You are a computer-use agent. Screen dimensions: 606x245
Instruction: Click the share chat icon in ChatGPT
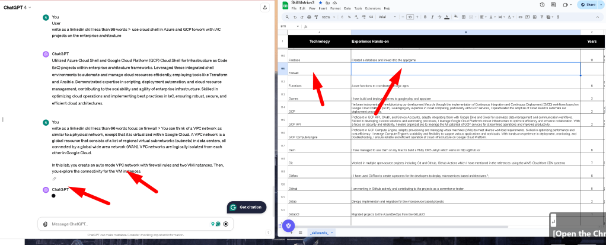click(264, 7)
